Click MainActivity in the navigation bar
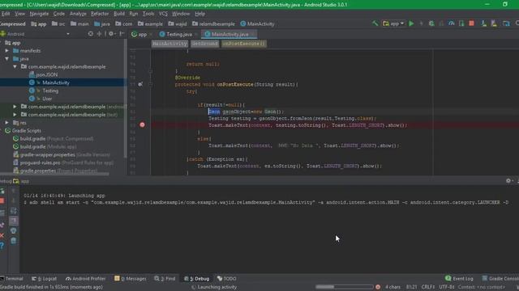 coord(257,23)
